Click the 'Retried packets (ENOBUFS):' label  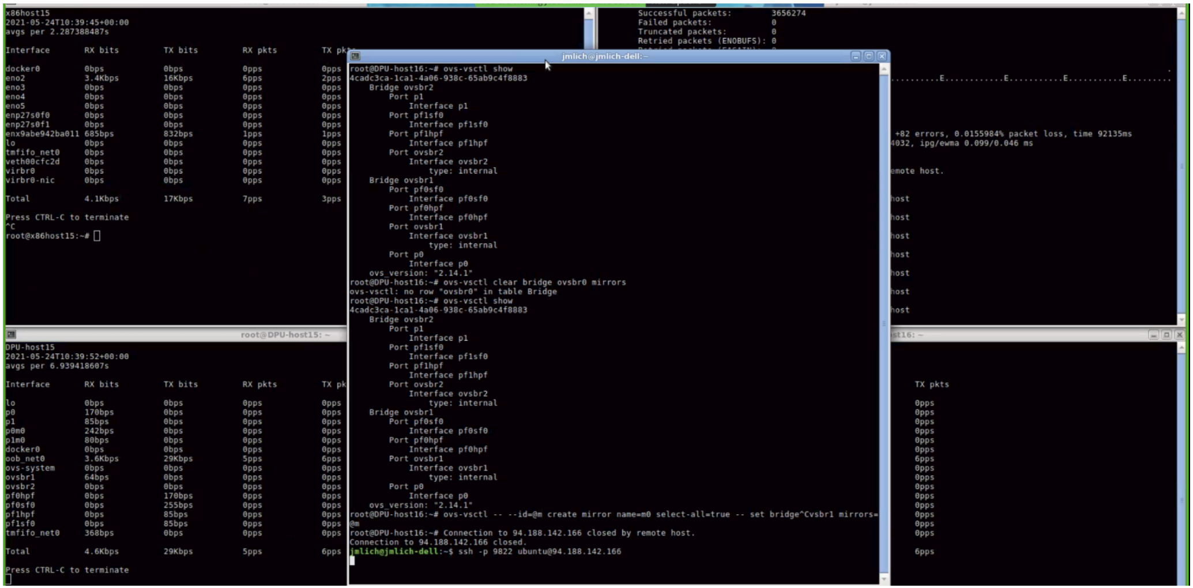[x=702, y=41]
